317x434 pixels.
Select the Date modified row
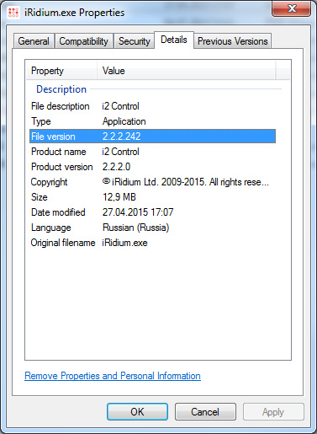pos(152,212)
